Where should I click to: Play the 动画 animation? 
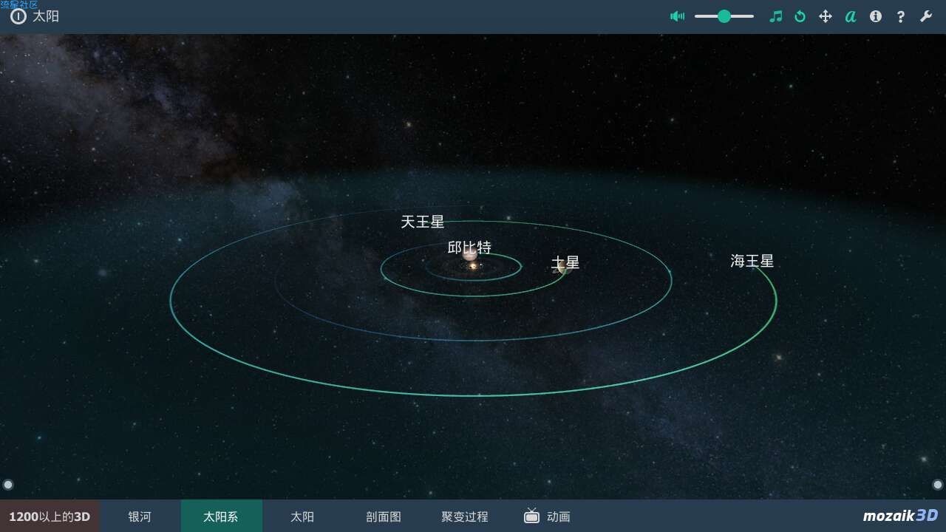pos(547,516)
